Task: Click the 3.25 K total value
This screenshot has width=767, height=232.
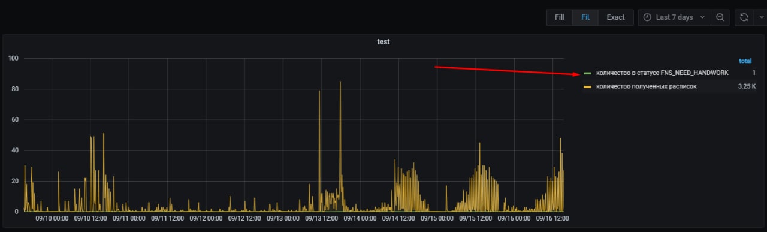Action: [x=747, y=87]
